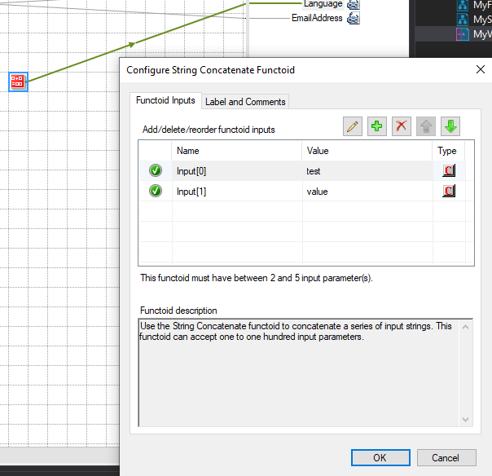Close the Configure String Concatenate Functoid dialog
The image size is (492, 476).
tap(481, 70)
